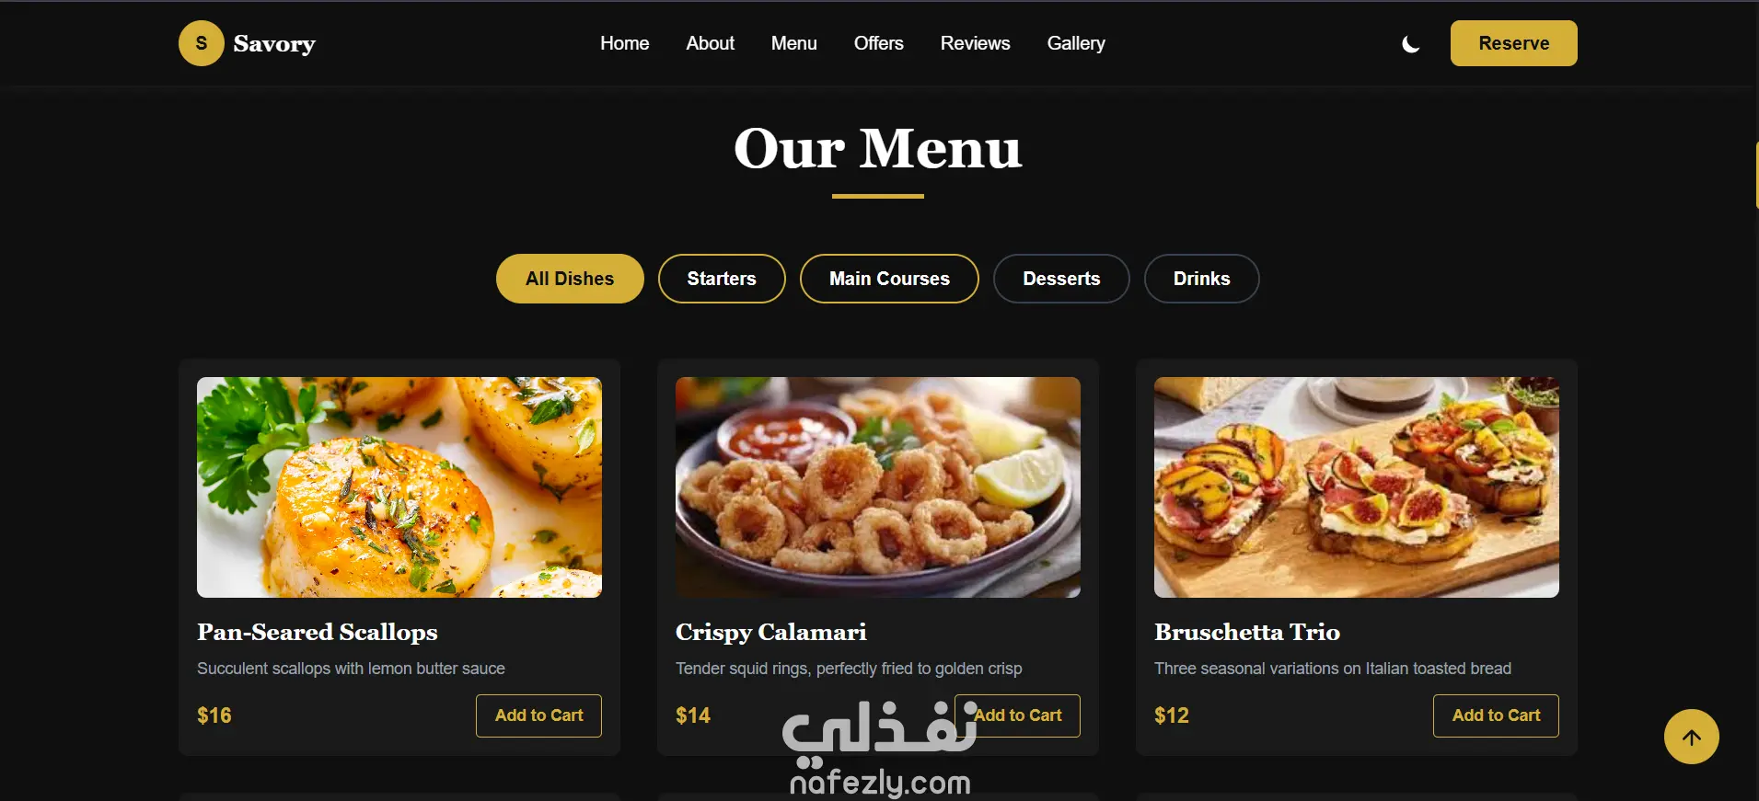Open the Crispy Calamari photo

click(x=878, y=487)
